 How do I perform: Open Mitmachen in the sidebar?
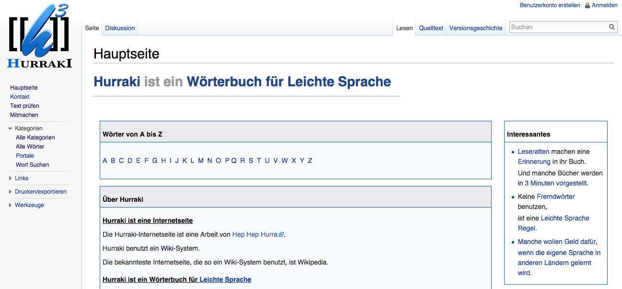(x=24, y=115)
